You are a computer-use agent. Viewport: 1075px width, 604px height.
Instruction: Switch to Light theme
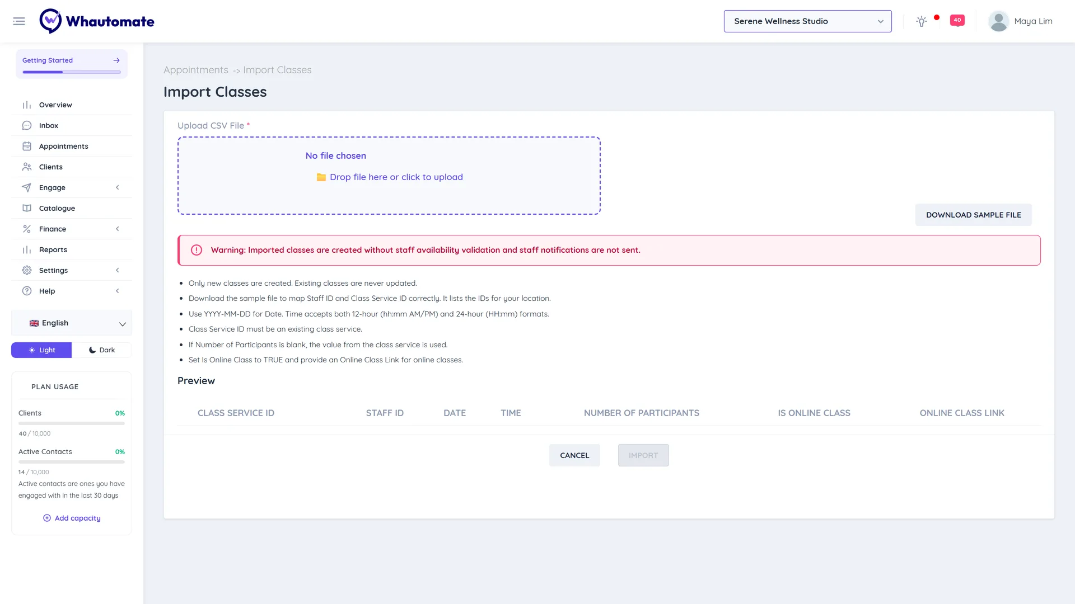pyautogui.click(x=41, y=350)
